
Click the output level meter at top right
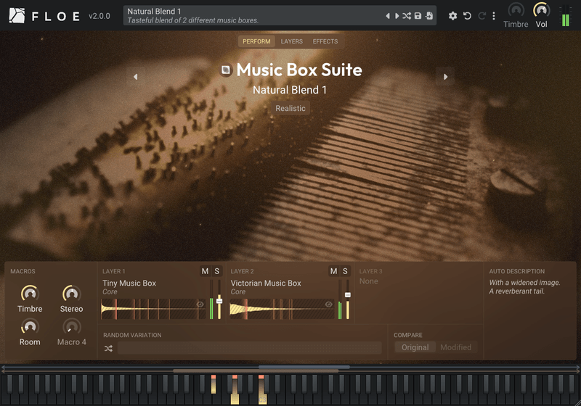tap(566, 16)
